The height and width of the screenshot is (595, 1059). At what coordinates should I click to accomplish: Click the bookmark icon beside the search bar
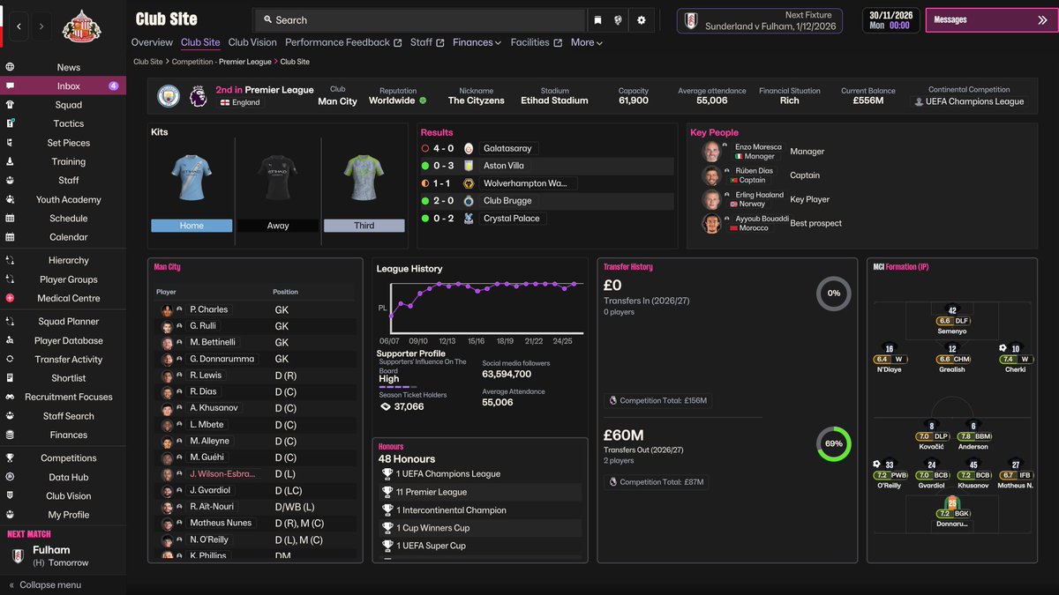pos(597,20)
